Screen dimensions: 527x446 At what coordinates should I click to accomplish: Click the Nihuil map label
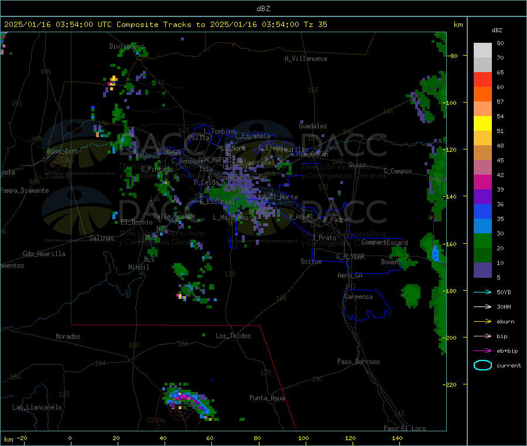138,267
